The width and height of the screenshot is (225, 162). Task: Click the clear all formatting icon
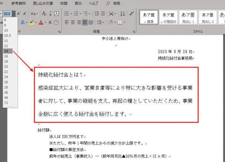44,14
